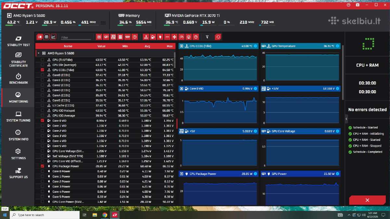Click the core grid icon beside 491 MHz

tap(103, 23)
